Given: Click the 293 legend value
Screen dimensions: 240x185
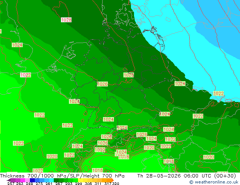Looking at the screenshot, I should click(x=69, y=183).
